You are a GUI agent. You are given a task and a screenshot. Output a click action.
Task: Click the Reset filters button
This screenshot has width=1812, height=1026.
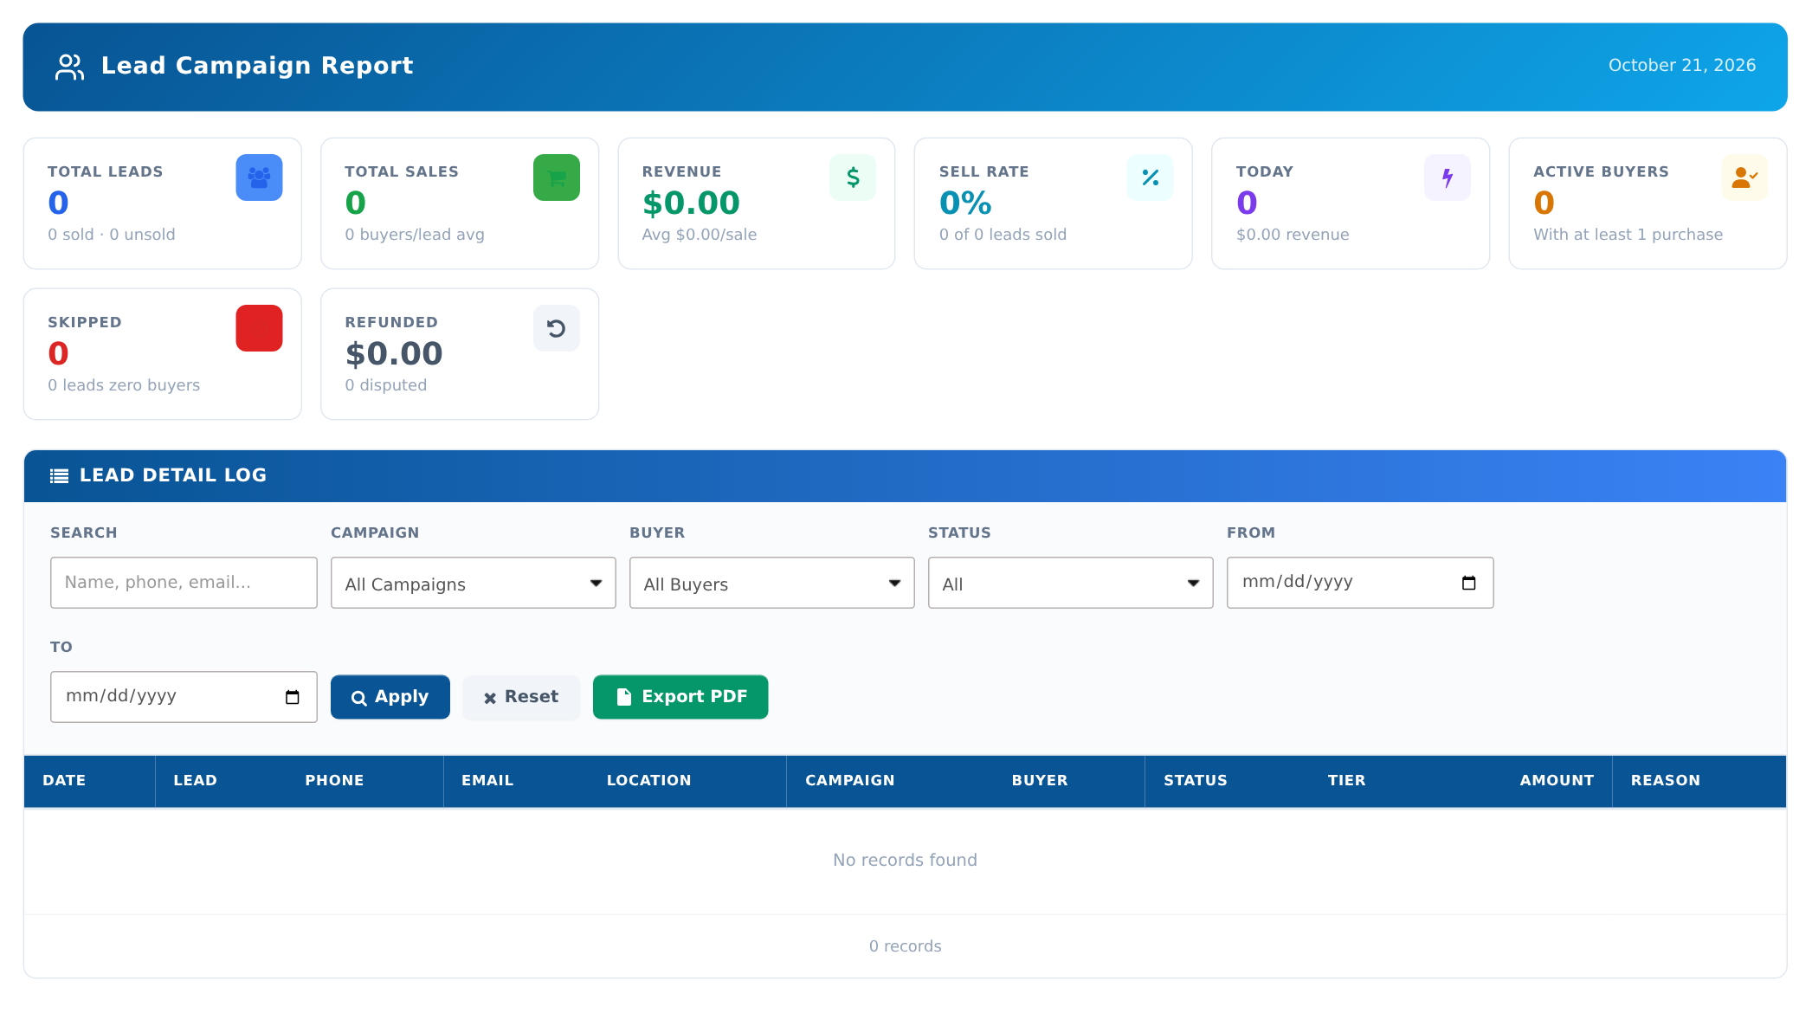pyautogui.click(x=521, y=697)
